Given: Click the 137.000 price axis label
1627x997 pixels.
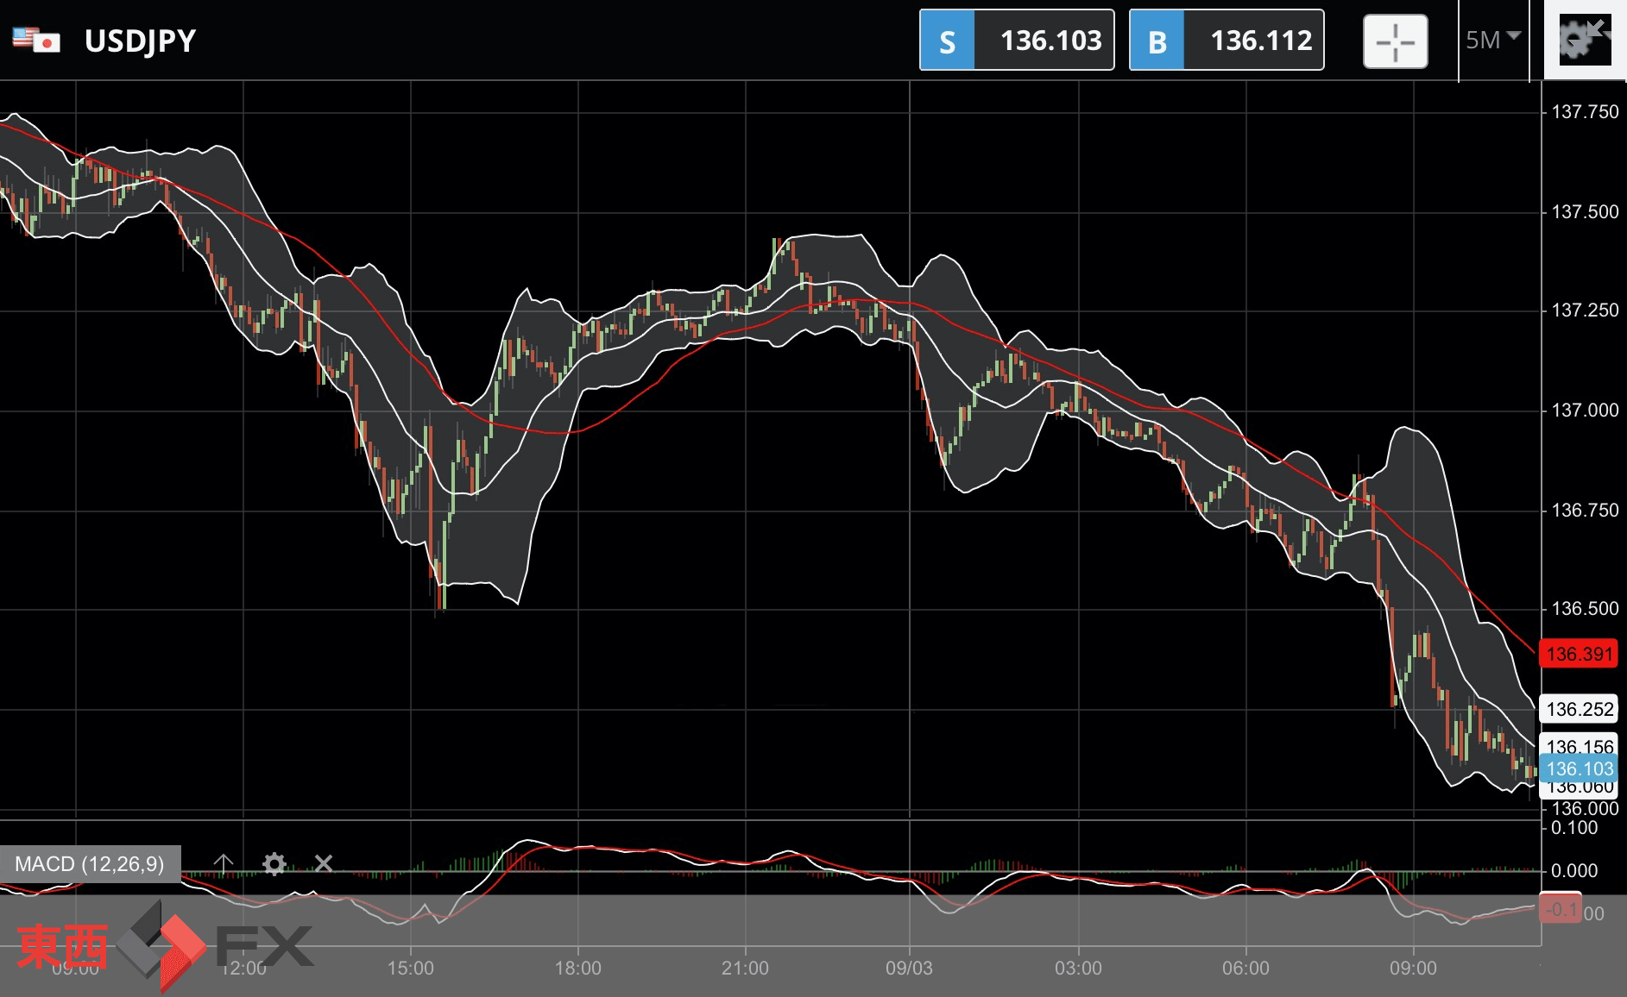Looking at the screenshot, I should point(1585,411).
